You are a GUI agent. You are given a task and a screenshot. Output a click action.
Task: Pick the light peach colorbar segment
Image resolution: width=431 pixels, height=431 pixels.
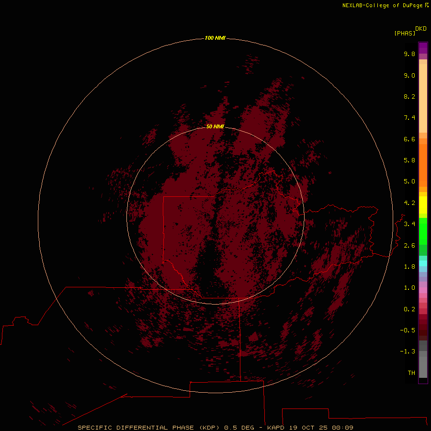423,98
